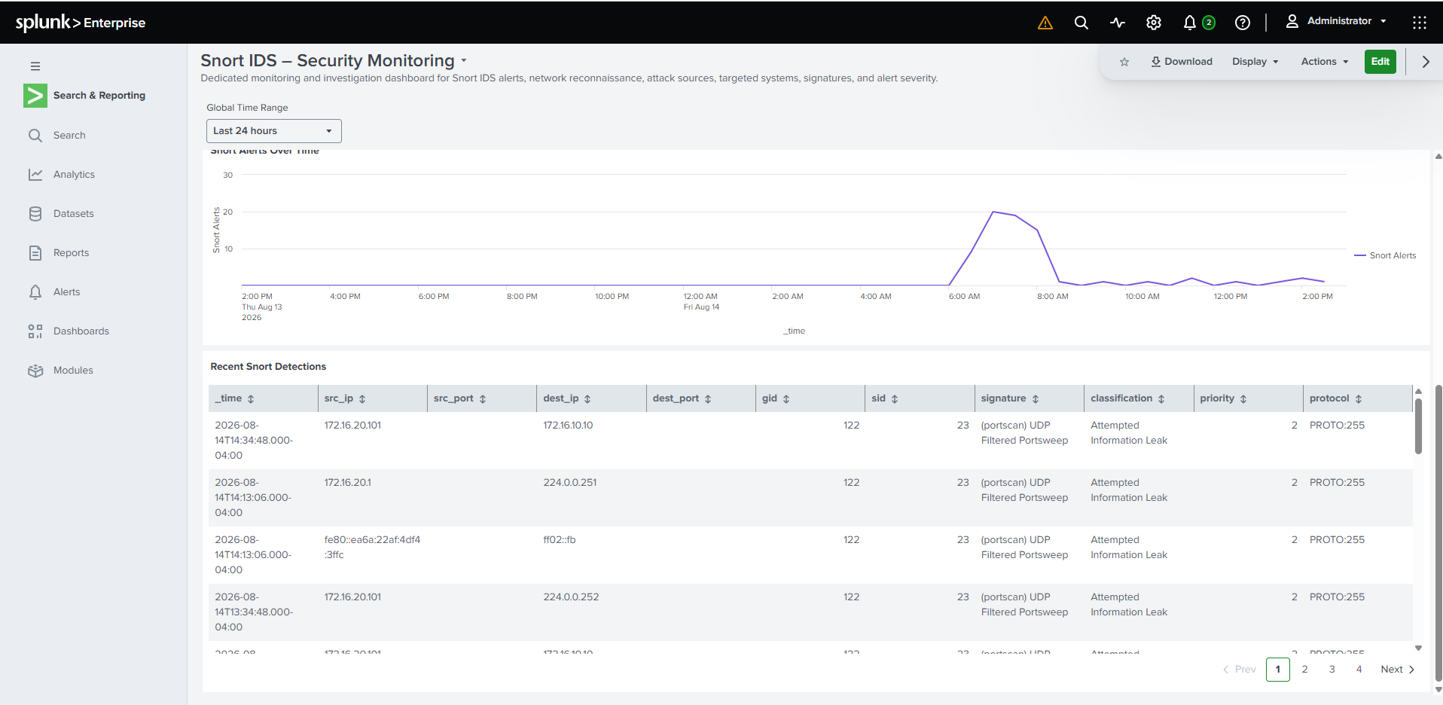Sort by gid column arrows
The height and width of the screenshot is (705, 1443).
point(786,398)
